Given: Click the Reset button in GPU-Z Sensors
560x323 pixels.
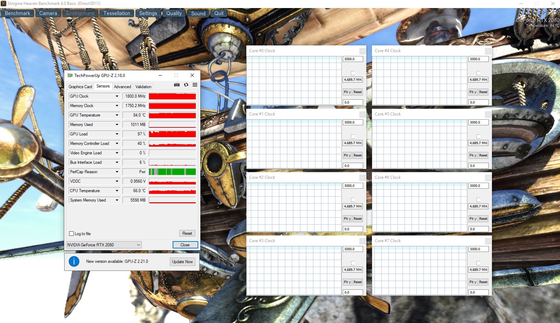Looking at the screenshot, I should (187, 233).
